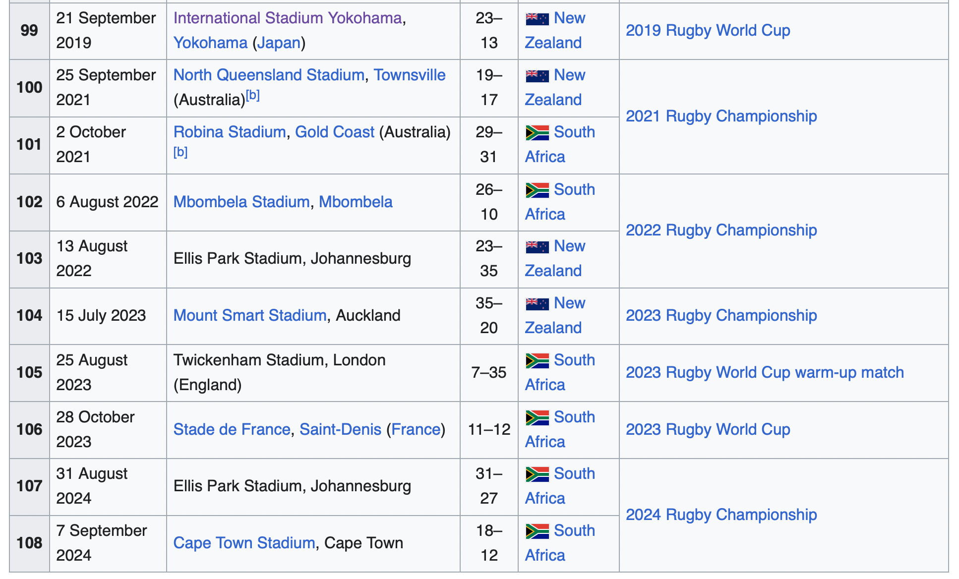Click South Africa flag icon in row 102
Viewport: 959px width, 579px height.
coord(537,190)
